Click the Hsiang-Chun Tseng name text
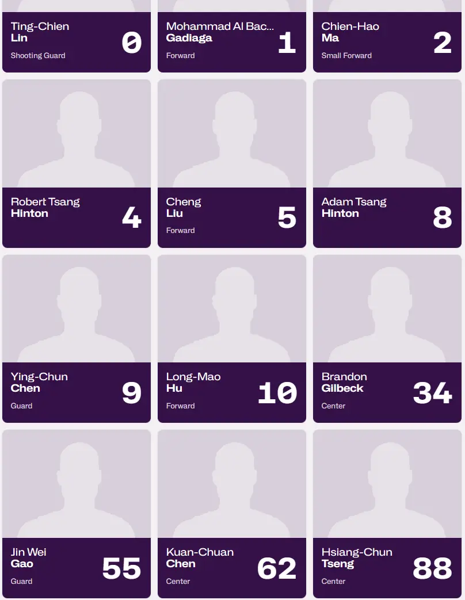This screenshot has width=465, height=600. pyautogui.click(x=357, y=557)
